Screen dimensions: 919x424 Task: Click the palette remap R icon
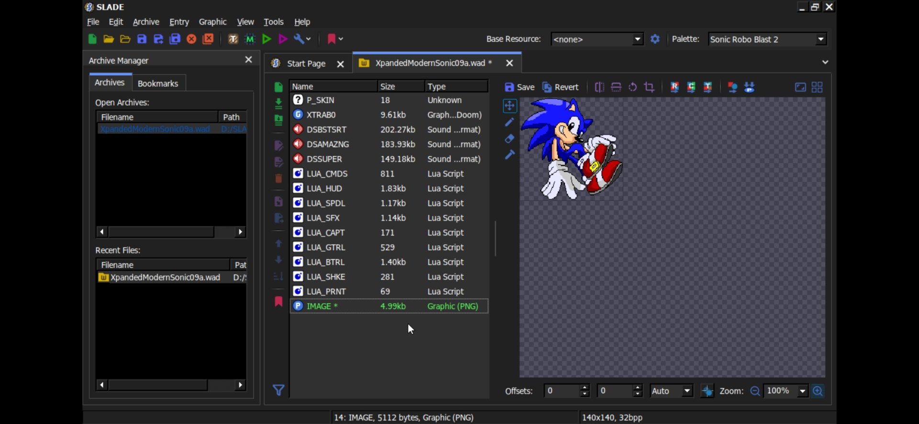pos(674,87)
